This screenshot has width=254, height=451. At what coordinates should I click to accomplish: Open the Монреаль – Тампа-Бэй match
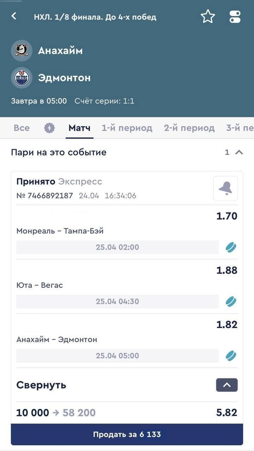coord(60,231)
